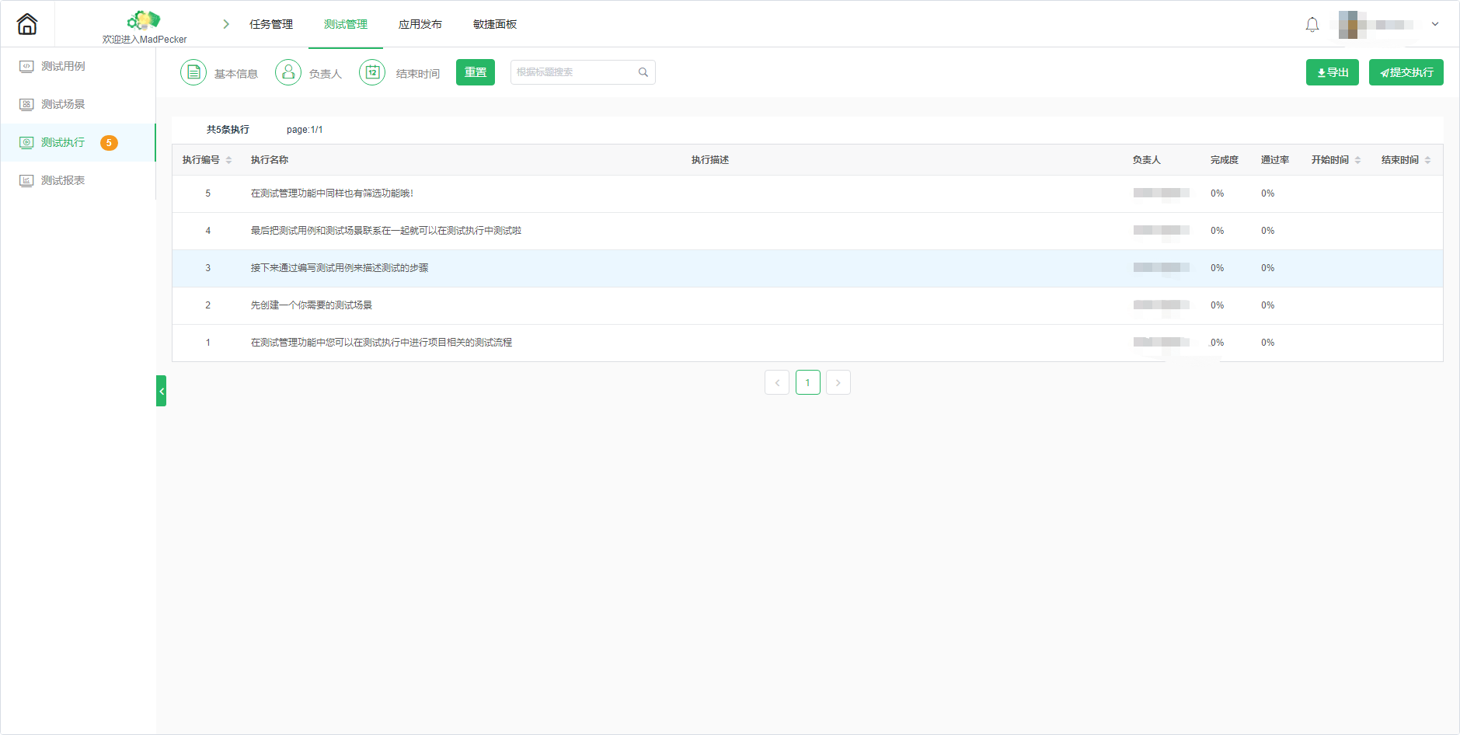Click the 测试报表 sidebar icon

click(x=26, y=180)
